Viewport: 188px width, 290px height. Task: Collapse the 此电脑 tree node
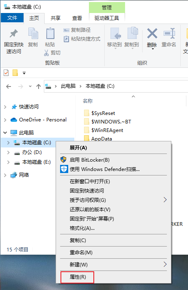click(5, 132)
